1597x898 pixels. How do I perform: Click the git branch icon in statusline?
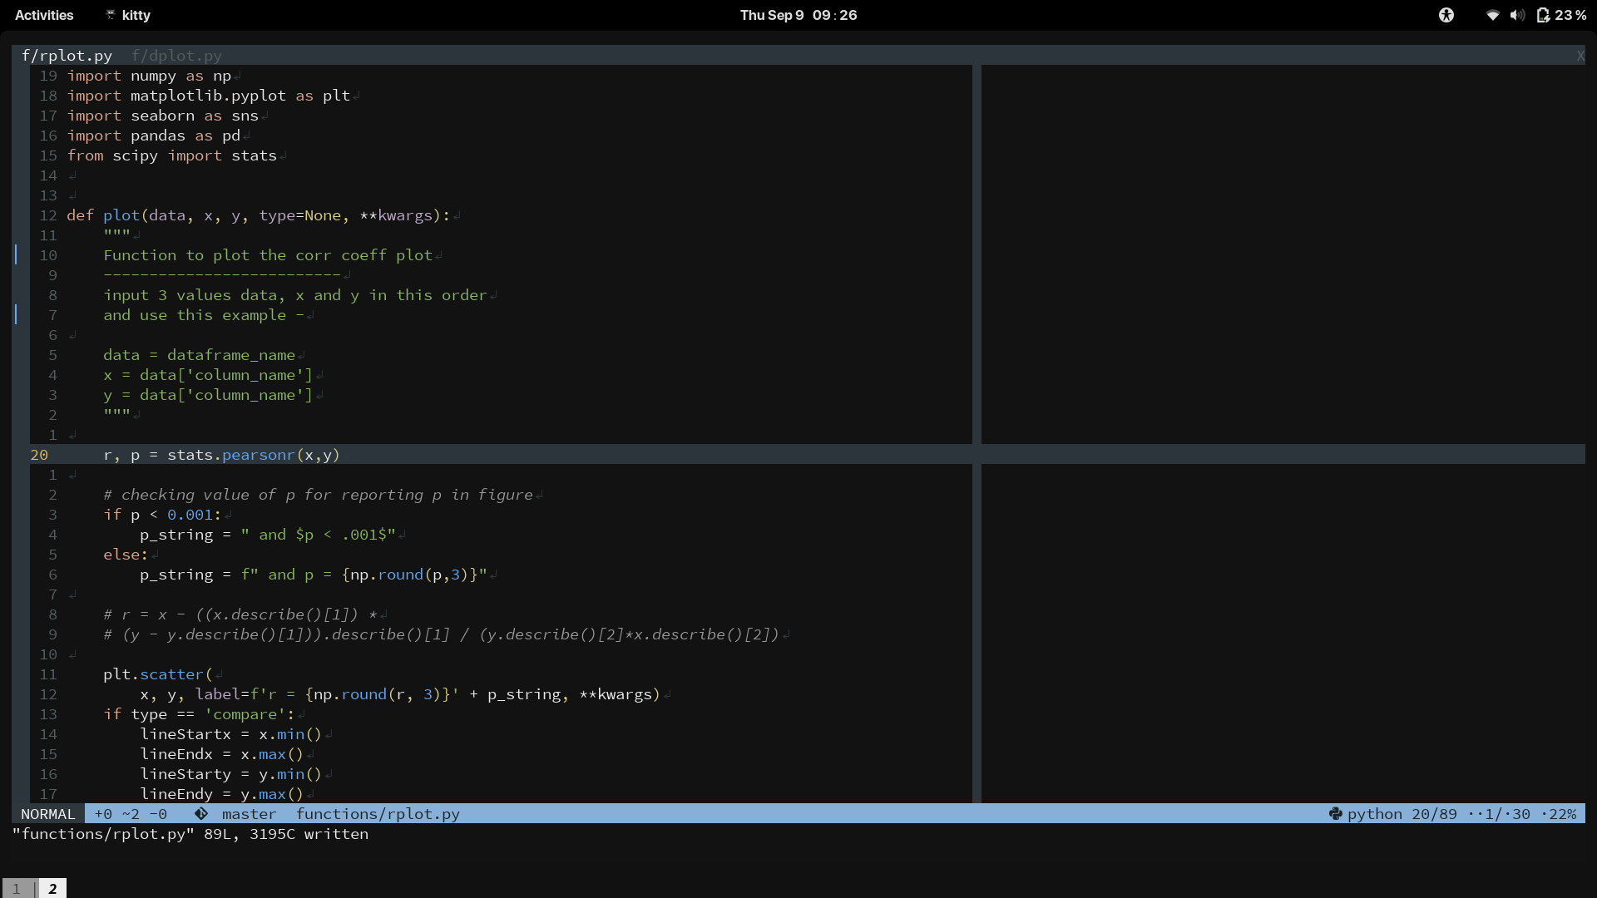[201, 814]
